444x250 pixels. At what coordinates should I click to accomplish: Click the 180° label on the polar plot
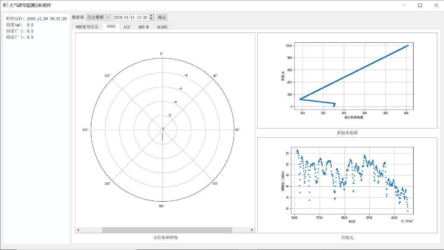161,206
